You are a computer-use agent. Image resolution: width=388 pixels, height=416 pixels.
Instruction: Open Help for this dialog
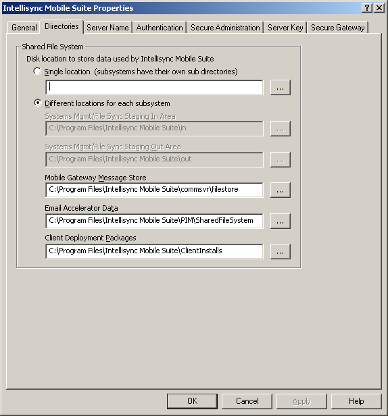[356, 401]
